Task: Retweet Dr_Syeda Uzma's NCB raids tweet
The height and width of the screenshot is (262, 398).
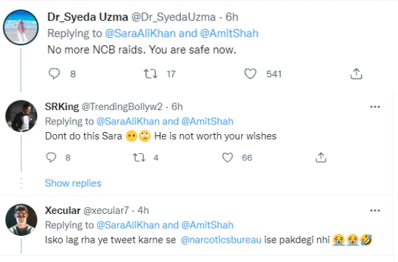Action: point(151,74)
